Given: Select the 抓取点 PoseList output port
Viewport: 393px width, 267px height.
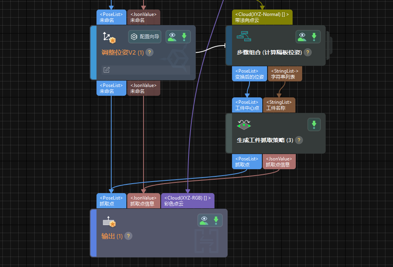Looking at the screenshot, I should tap(246, 161).
